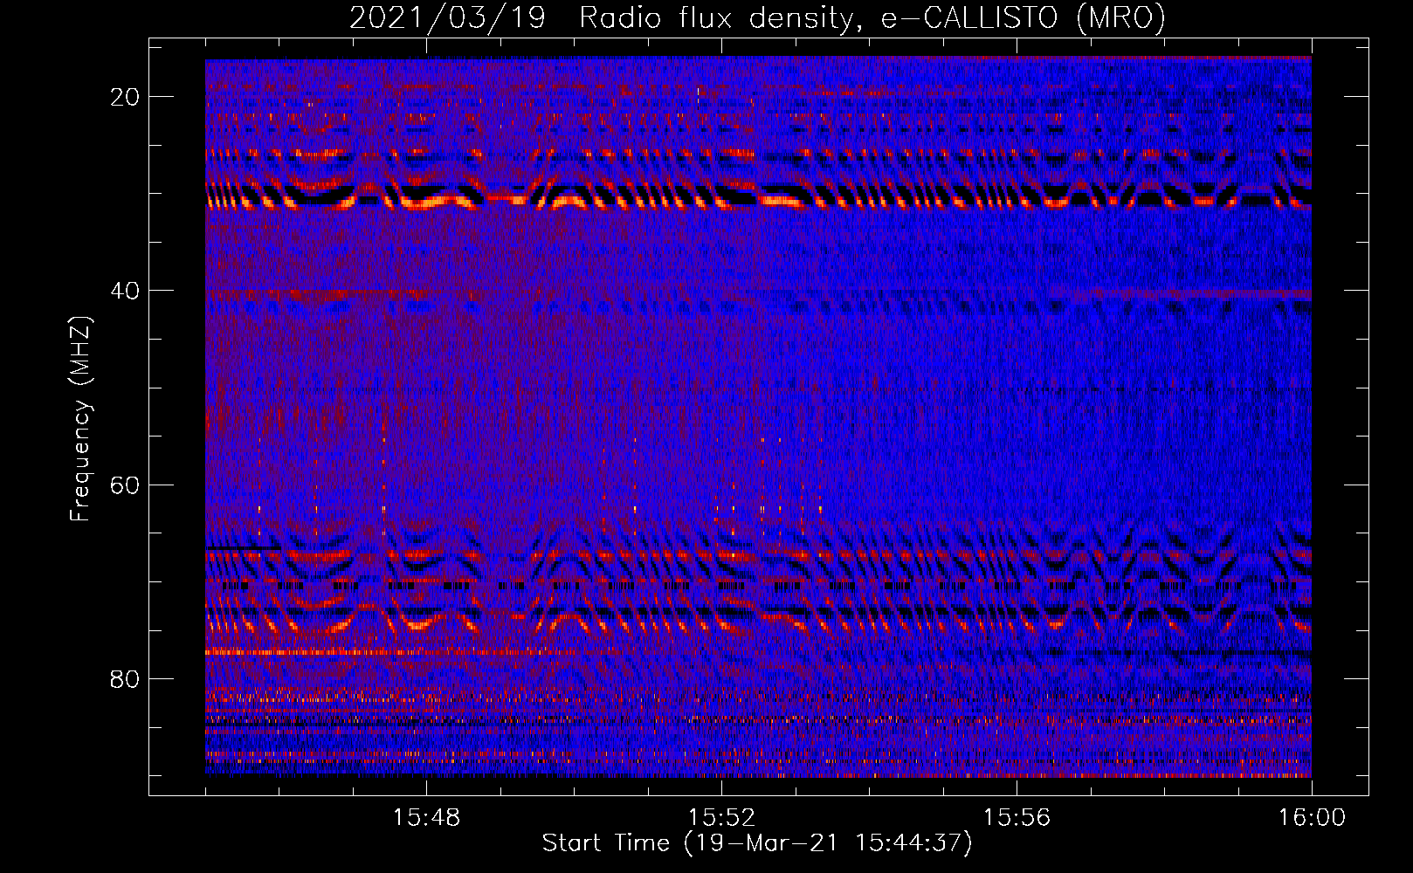Click the '40' frequency tick label
The height and width of the screenshot is (873, 1413).
pyautogui.click(x=125, y=291)
